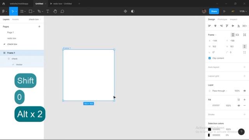Set frame to landscape orientation
The image size is (249, 140).
pos(237,35)
